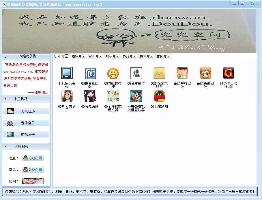Screen dimensions: 262x200
Task: Open the 手机QQ脱机批量登陆器 icon
Action: point(136,96)
